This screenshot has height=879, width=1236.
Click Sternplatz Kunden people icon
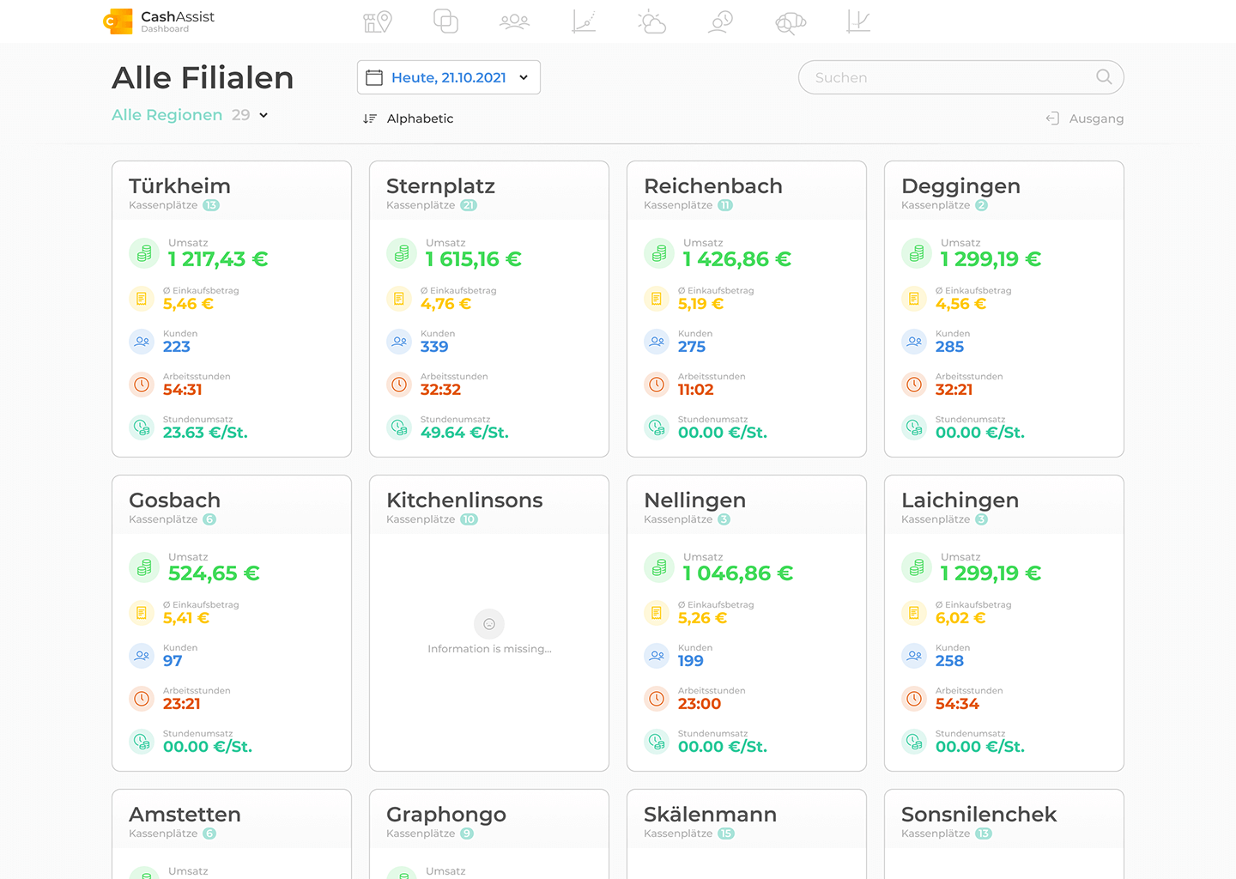(x=399, y=342)
